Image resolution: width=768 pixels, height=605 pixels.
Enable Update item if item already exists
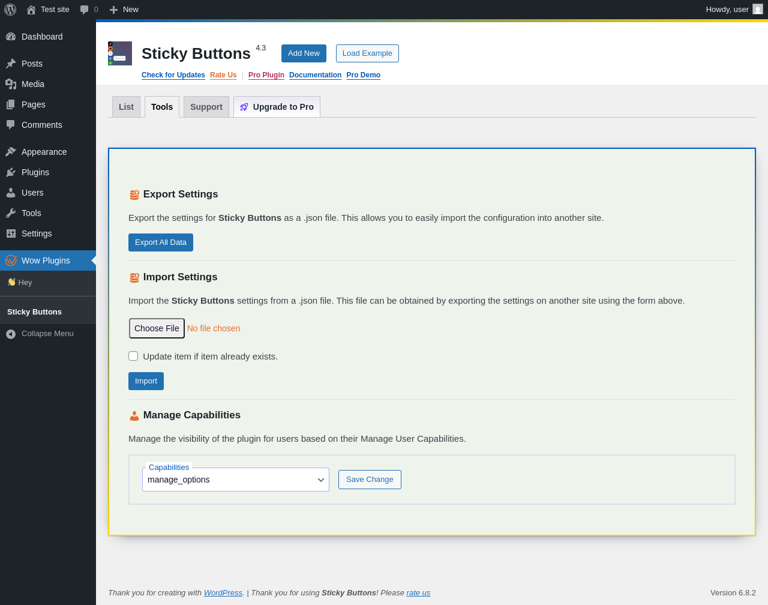pos(133,356)
